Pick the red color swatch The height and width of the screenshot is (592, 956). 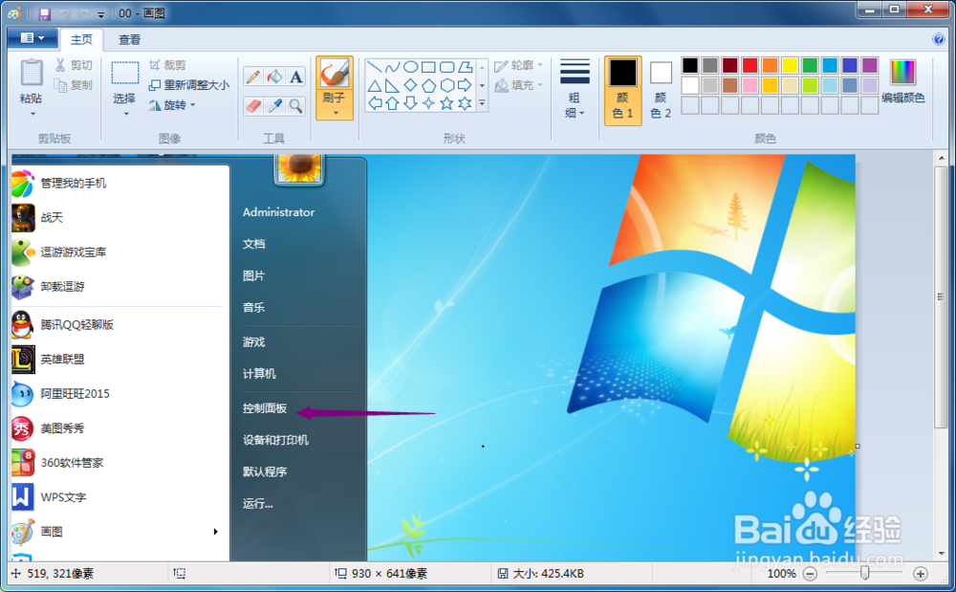tap(750, 65)
